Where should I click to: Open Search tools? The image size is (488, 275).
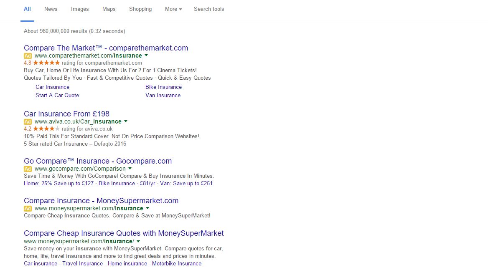tap(209, 9)
